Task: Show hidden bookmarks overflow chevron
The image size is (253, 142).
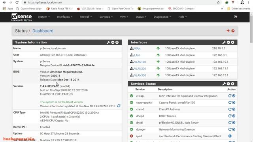Action: 222,9
